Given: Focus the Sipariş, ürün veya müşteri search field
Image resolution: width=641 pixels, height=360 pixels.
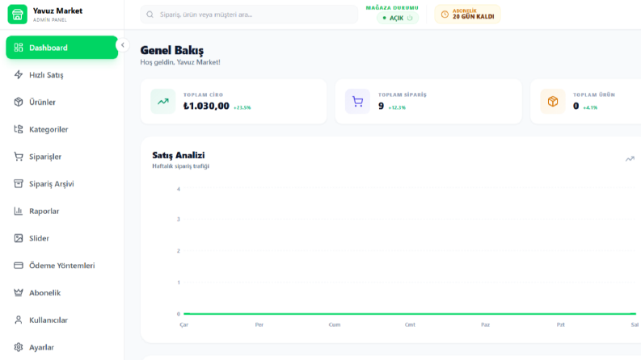Looking at the screenshot, I should (249, 15).
